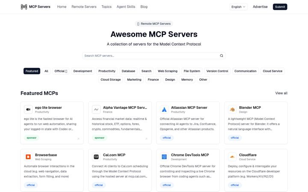The width and height of the screenshot is (308, 192).
Task: Click the Awesome MCP Servers heading
Action: pyautogui.click(x=154, y=34)
